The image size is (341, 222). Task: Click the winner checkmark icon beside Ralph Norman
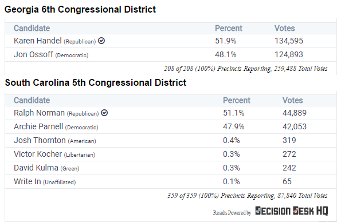(104, 113)
